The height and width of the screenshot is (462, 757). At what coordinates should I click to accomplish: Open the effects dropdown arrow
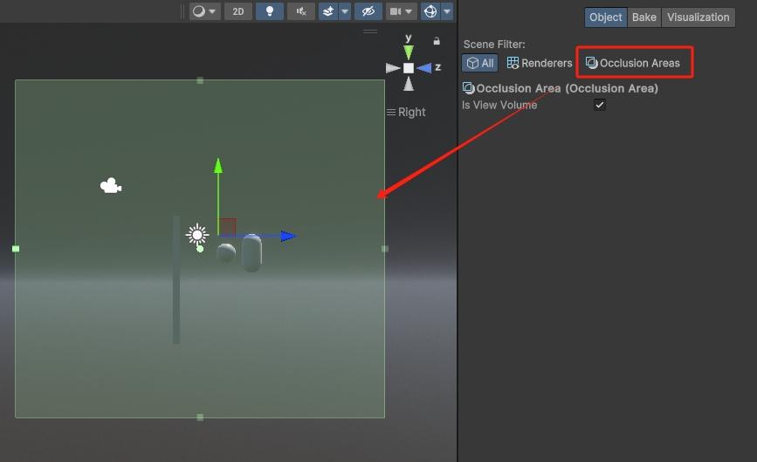pos(345,11)
